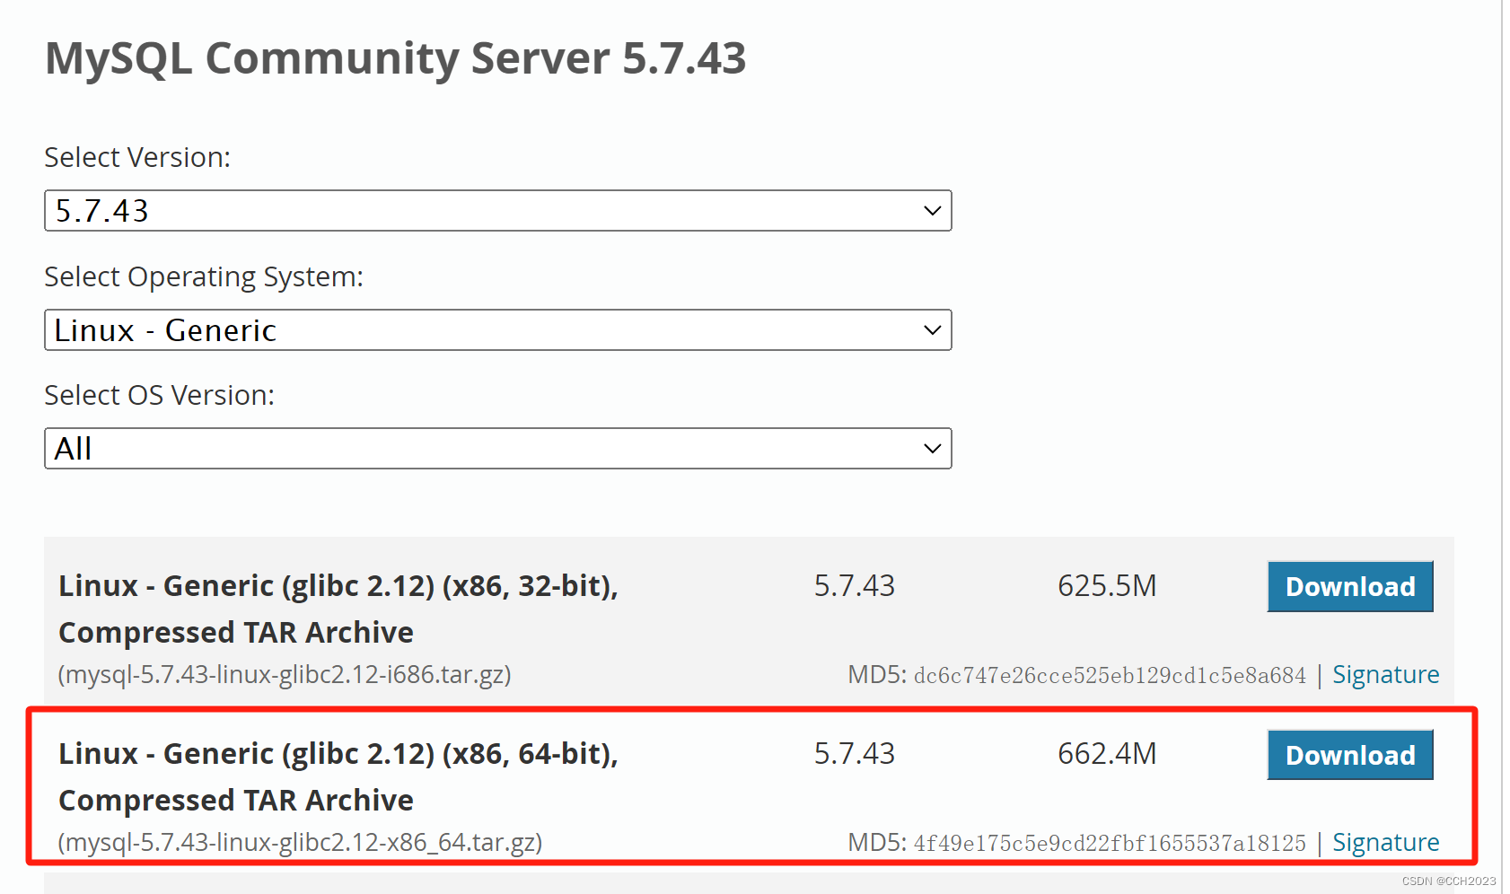Click the Select Version label
The height and width of the screenshot is (894, 1510).
pyautogui.click(x=137, y=157)
